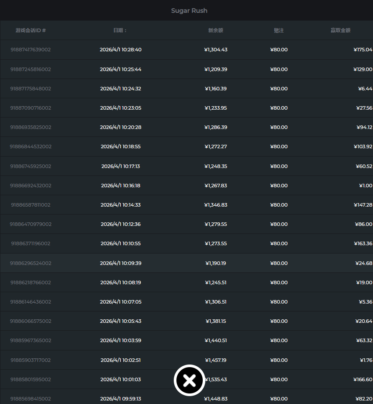Close the history panel with X button

(189, 380)
